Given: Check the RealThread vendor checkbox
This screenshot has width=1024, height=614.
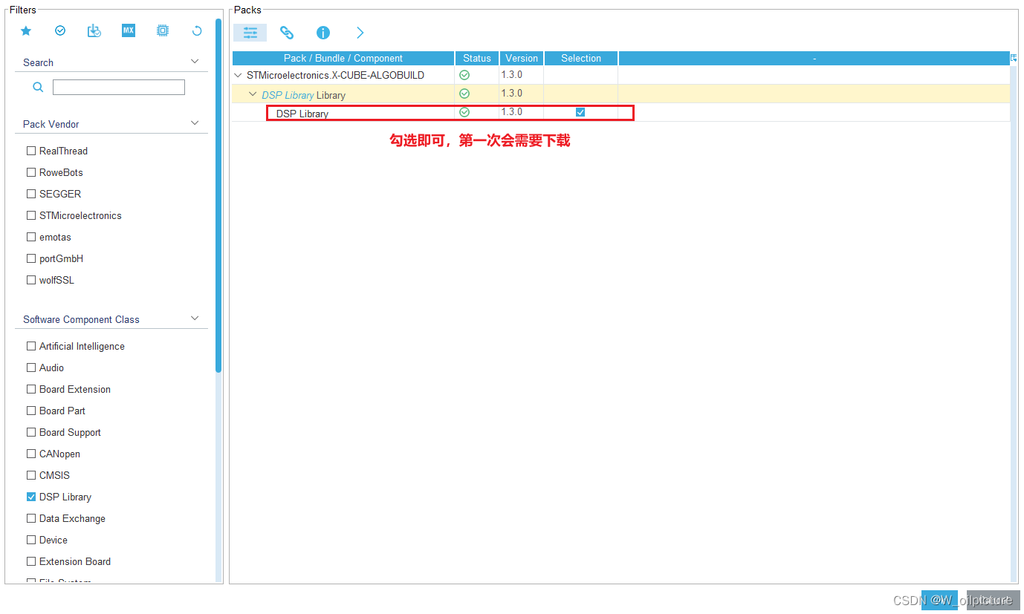Looking at the screenshot, I should (31, 151).
